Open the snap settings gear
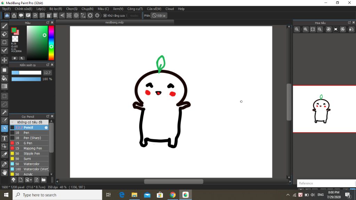The width and height of the screenshot is (356, 200). [x=97, y=15]
